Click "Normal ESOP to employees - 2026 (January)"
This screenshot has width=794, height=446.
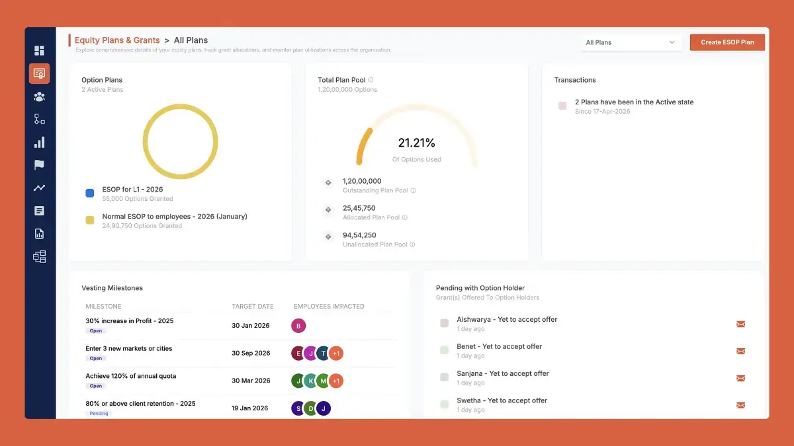tap(175, 217)
